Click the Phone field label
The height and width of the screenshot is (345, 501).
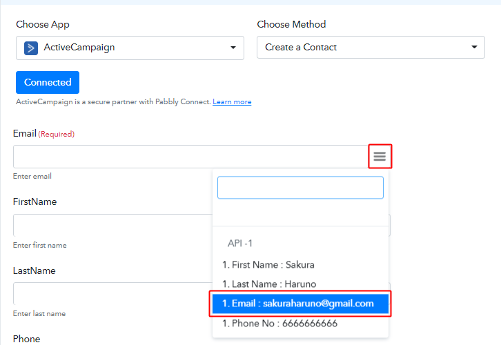click(26, 339)
